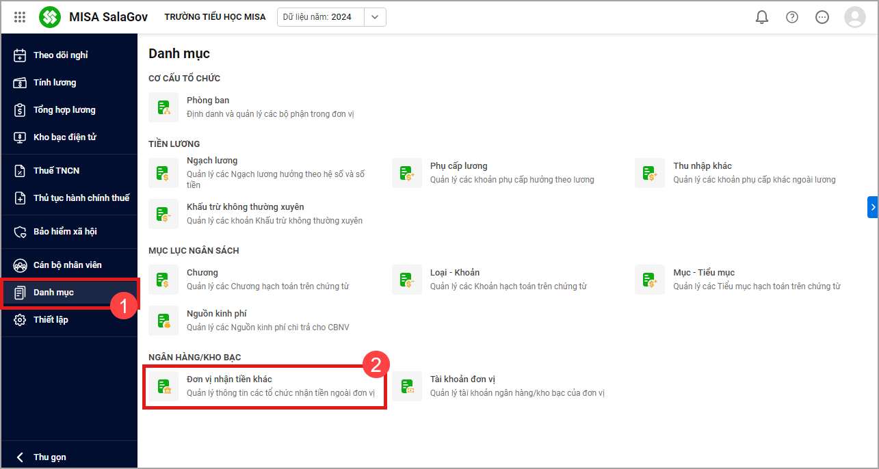Viewport: 879px width, 469px height.
Task: Open the Loại - Khoản link
Action: (x=455, y=273)
